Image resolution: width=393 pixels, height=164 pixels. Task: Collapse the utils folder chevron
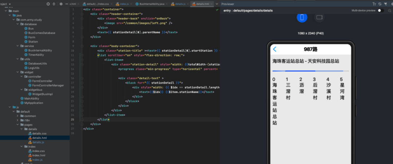coord(17,59)
